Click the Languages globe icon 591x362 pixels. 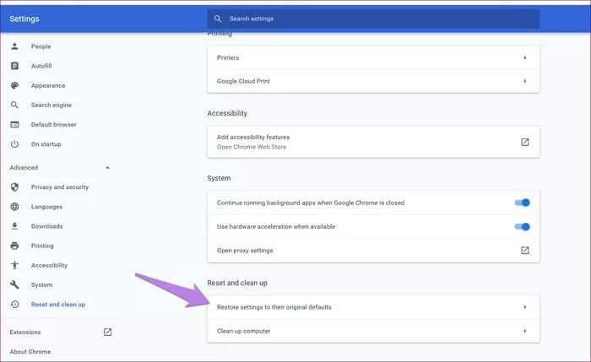14,207
